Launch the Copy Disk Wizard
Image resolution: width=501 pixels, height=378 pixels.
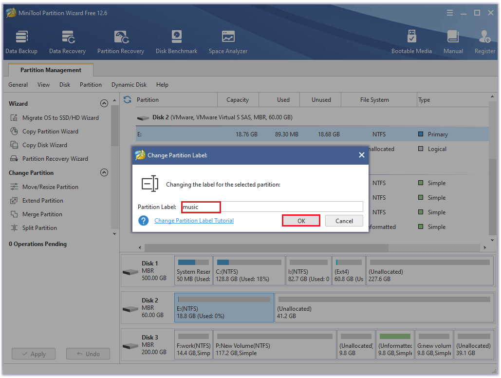pos(38,145)
